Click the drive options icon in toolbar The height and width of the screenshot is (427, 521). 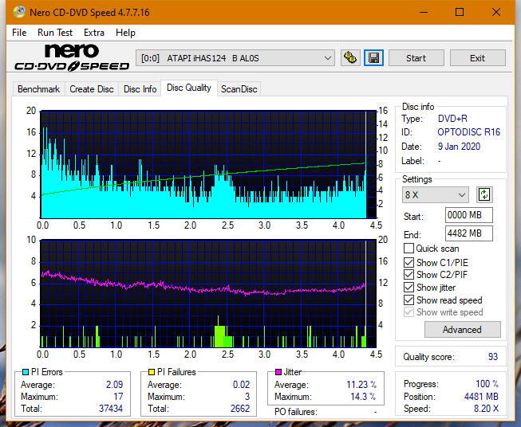click(350, 58)
